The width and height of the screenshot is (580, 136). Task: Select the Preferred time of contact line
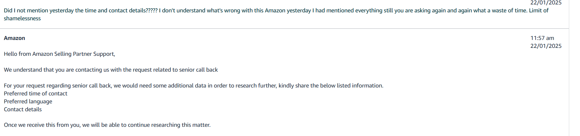[x=36, y=94]
